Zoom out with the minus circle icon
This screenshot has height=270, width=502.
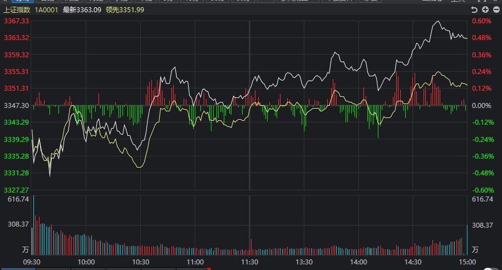(496, 9)
